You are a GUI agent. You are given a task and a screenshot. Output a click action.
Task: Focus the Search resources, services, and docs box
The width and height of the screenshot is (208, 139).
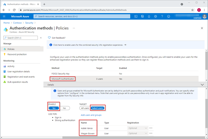(x=81, y=16)
